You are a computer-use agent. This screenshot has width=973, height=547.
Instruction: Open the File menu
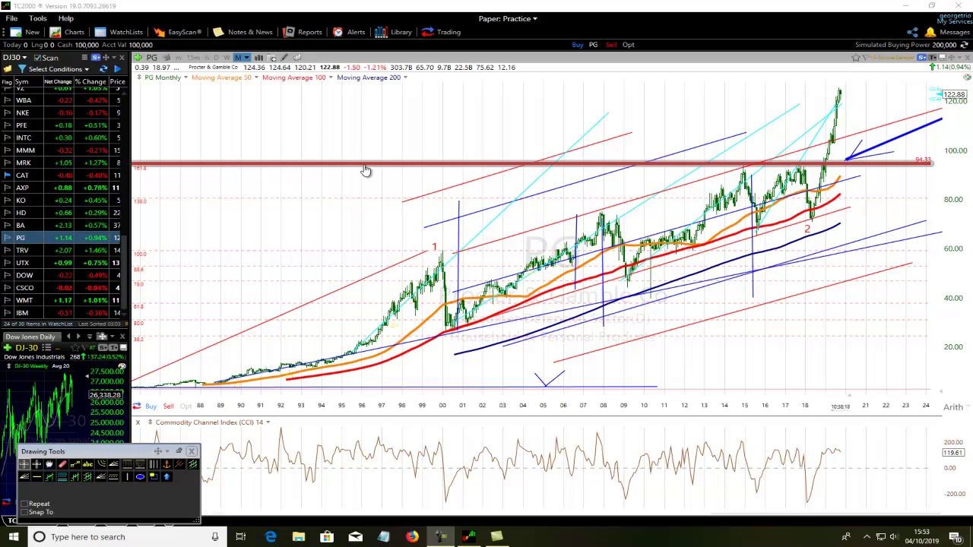(11, 18)
